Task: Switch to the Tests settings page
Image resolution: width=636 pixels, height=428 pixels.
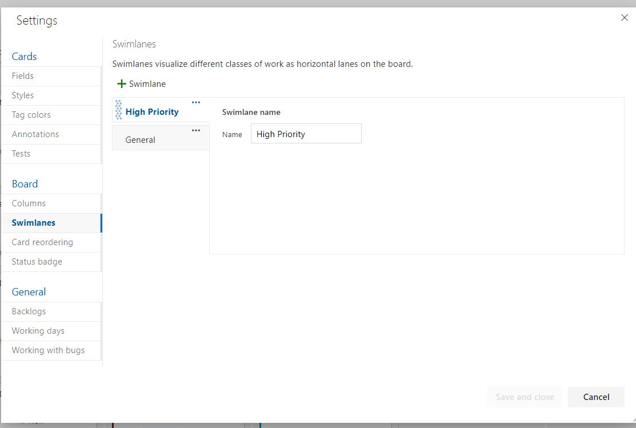Action: 51,154
